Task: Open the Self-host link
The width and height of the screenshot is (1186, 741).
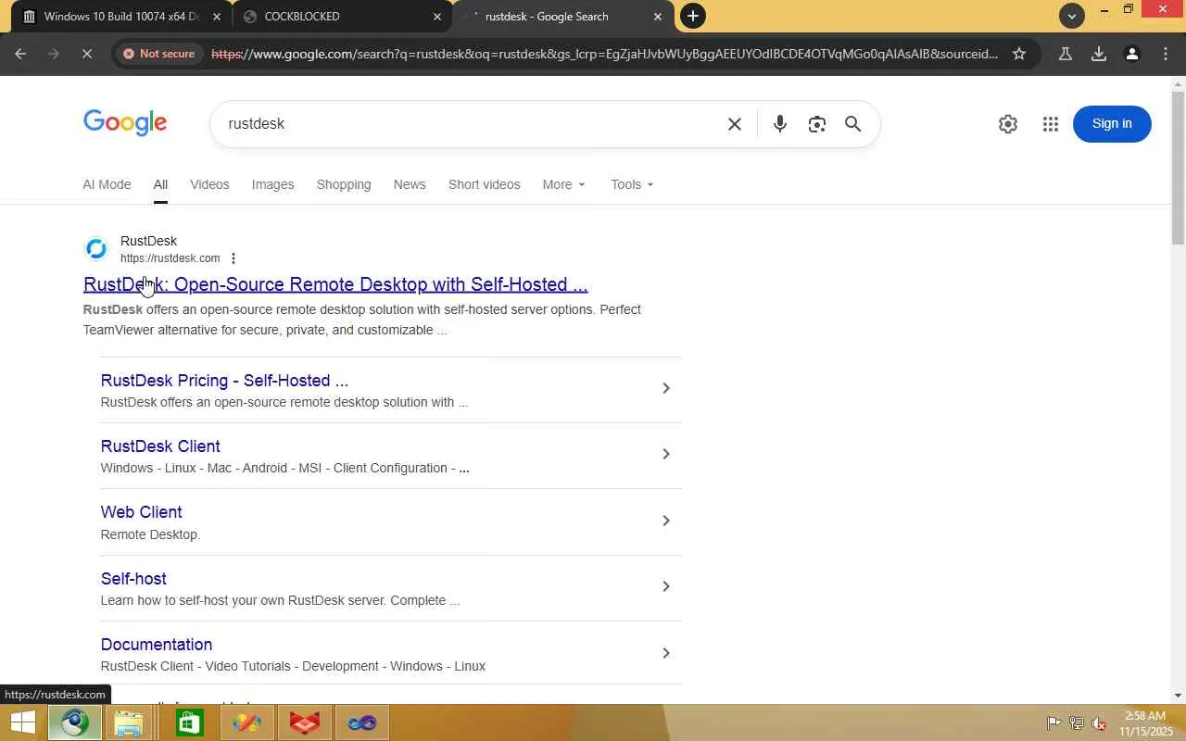Action: click(x=133, y=579)
